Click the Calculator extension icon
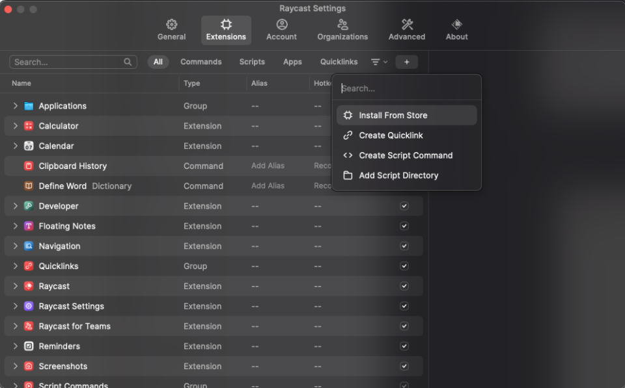625x388 pixels. (29, 126)
